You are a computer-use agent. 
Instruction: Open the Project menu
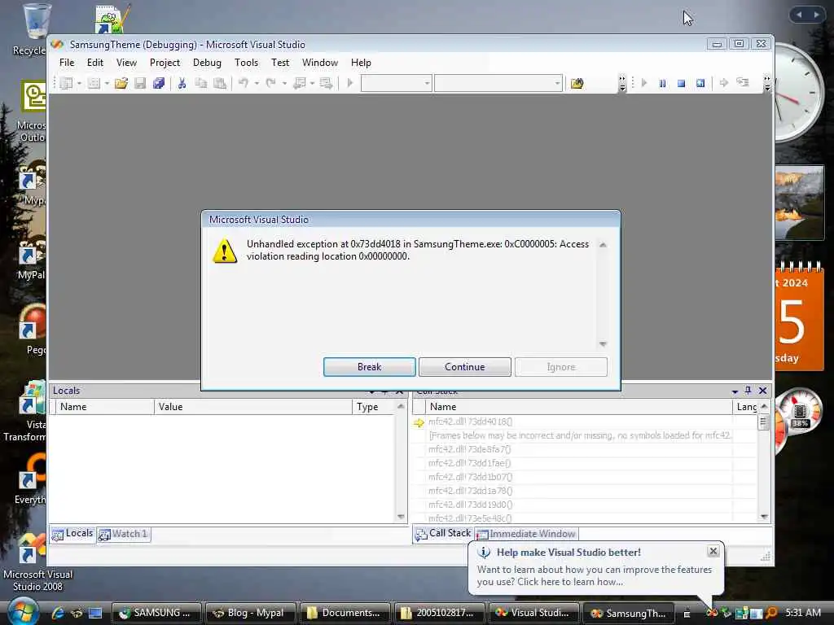(x=165, y=63)
